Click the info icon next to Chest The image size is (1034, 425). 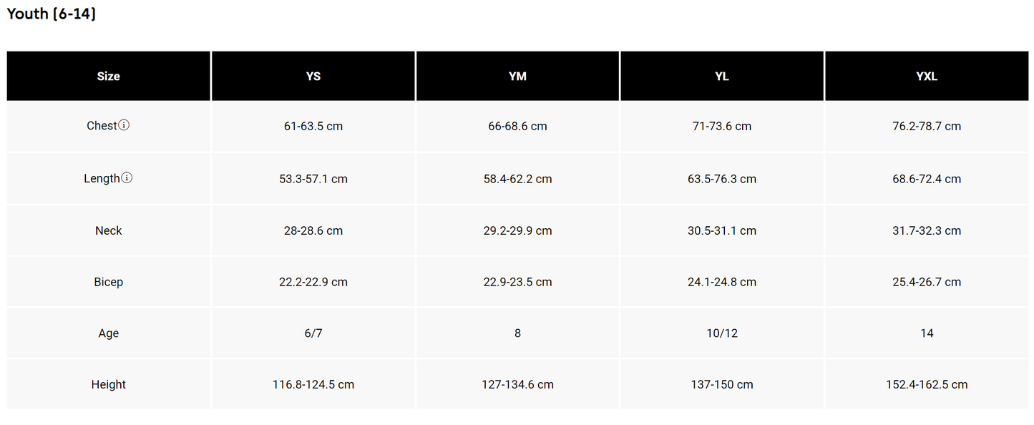[124, 125]
